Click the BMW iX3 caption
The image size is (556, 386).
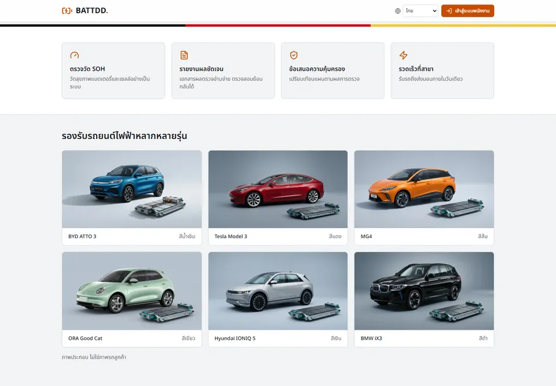point(372,338)
